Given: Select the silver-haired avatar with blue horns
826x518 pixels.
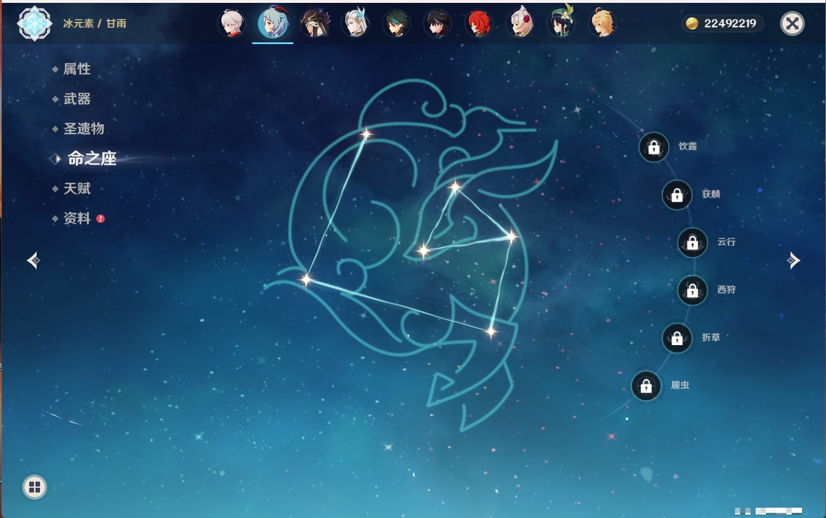Looking at the screenshot, I should (356, 23).
